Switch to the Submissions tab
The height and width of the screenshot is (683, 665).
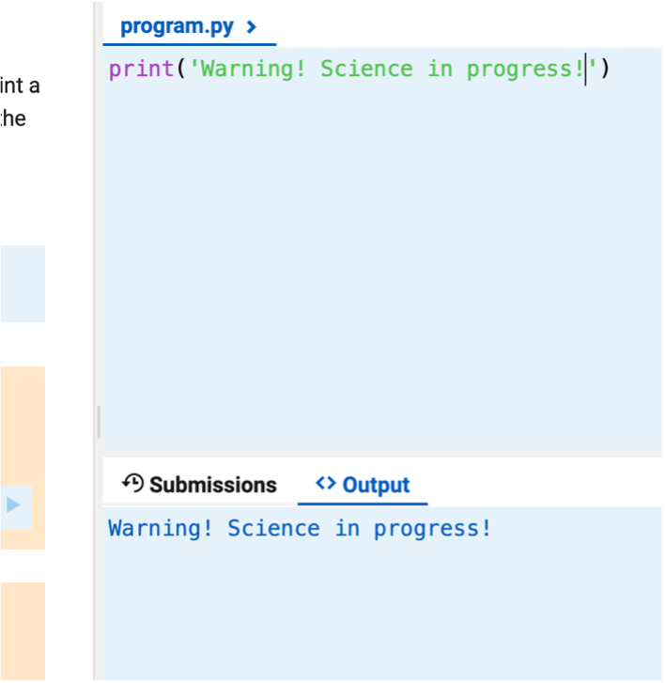(199, 485)
